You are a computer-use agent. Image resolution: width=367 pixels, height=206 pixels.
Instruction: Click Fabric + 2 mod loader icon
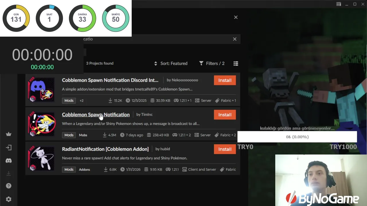(217, 135)
